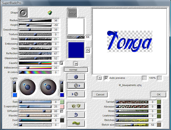Adjust the Reflection slider
The height and width of the screenshot is (130, 171).
35,53
